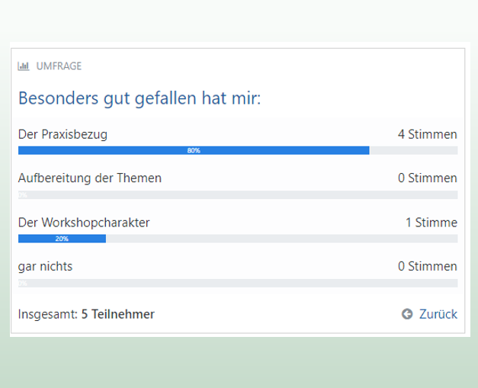Select the 'gar nichts' option label
478x388 pixels.
[46, 266]
